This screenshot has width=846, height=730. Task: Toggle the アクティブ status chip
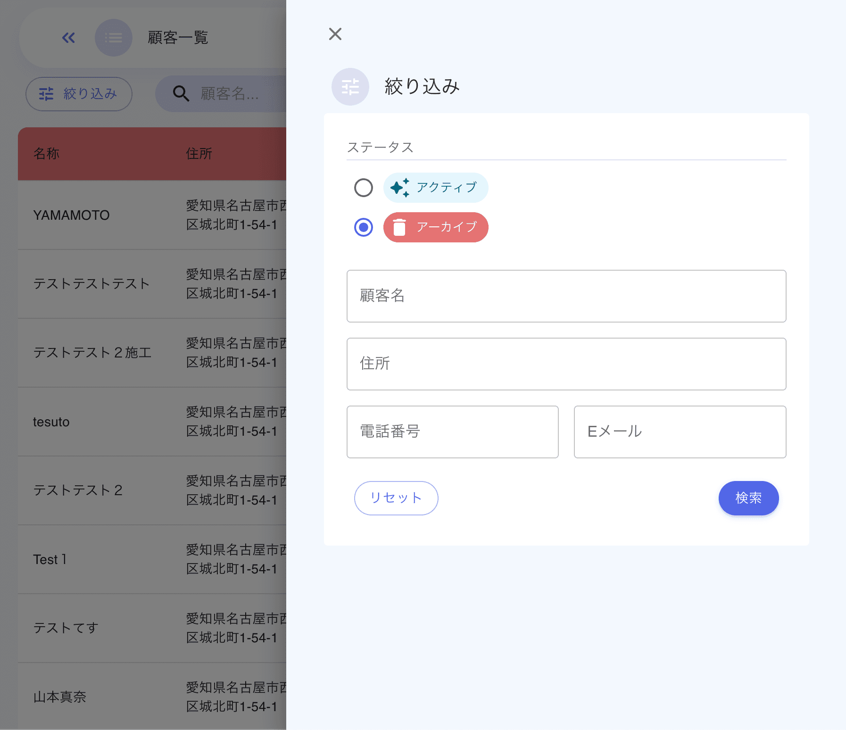tap(436, 187)
